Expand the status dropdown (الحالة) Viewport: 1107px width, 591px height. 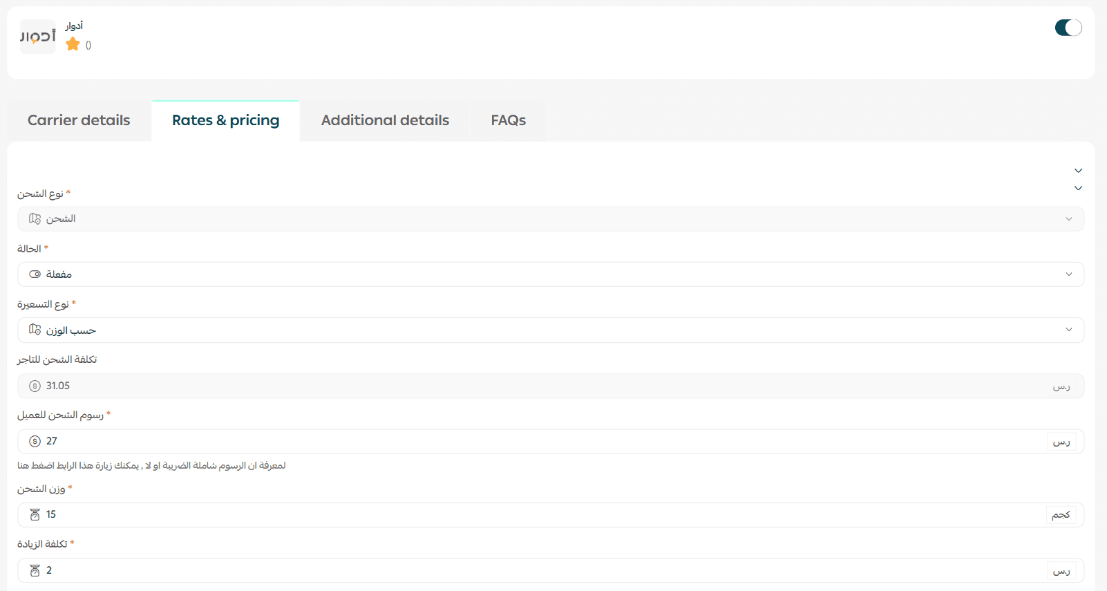tap(550, 274)
